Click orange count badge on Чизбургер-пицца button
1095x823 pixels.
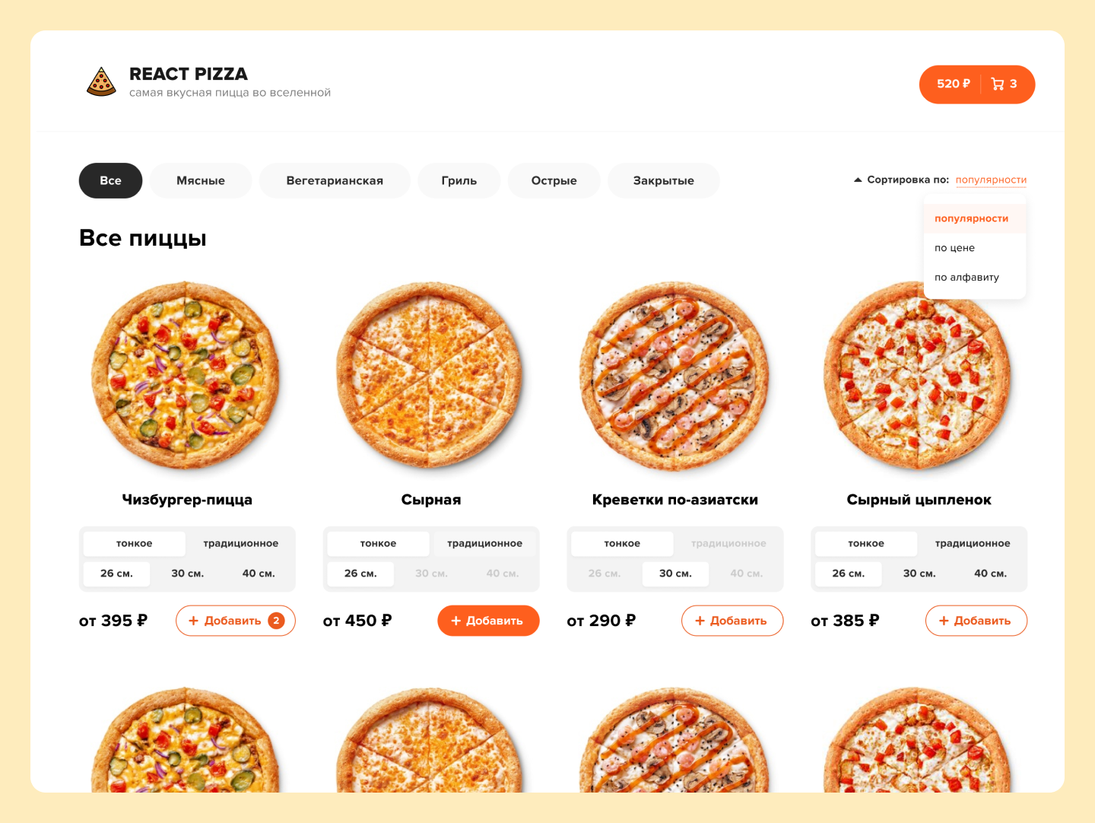(276, 621)
